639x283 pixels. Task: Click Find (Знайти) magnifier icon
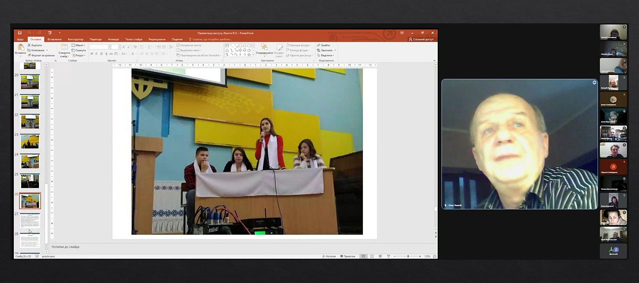click(x=323, y=45)
